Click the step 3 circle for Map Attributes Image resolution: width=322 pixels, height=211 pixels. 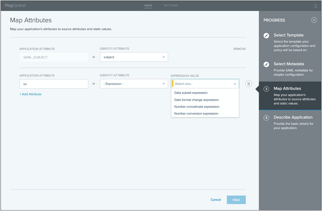pyautogui.click(x=266, y=88)
